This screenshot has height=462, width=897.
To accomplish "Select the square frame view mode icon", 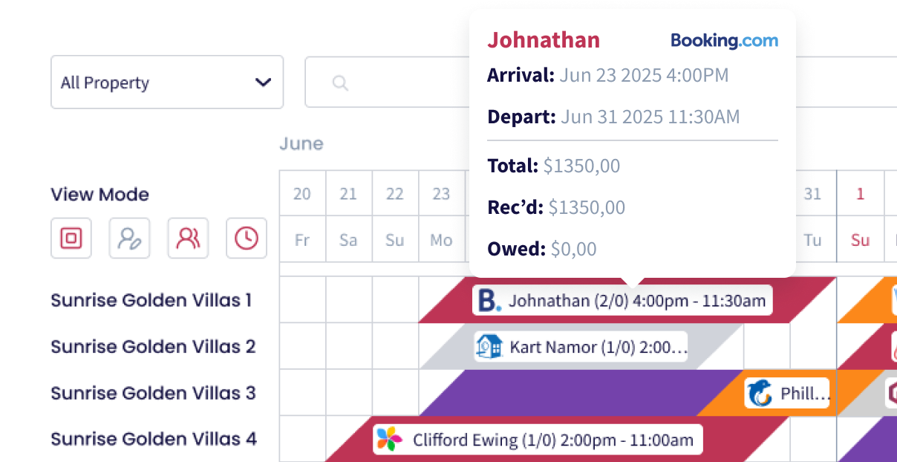I will click(x=71, y=238).
